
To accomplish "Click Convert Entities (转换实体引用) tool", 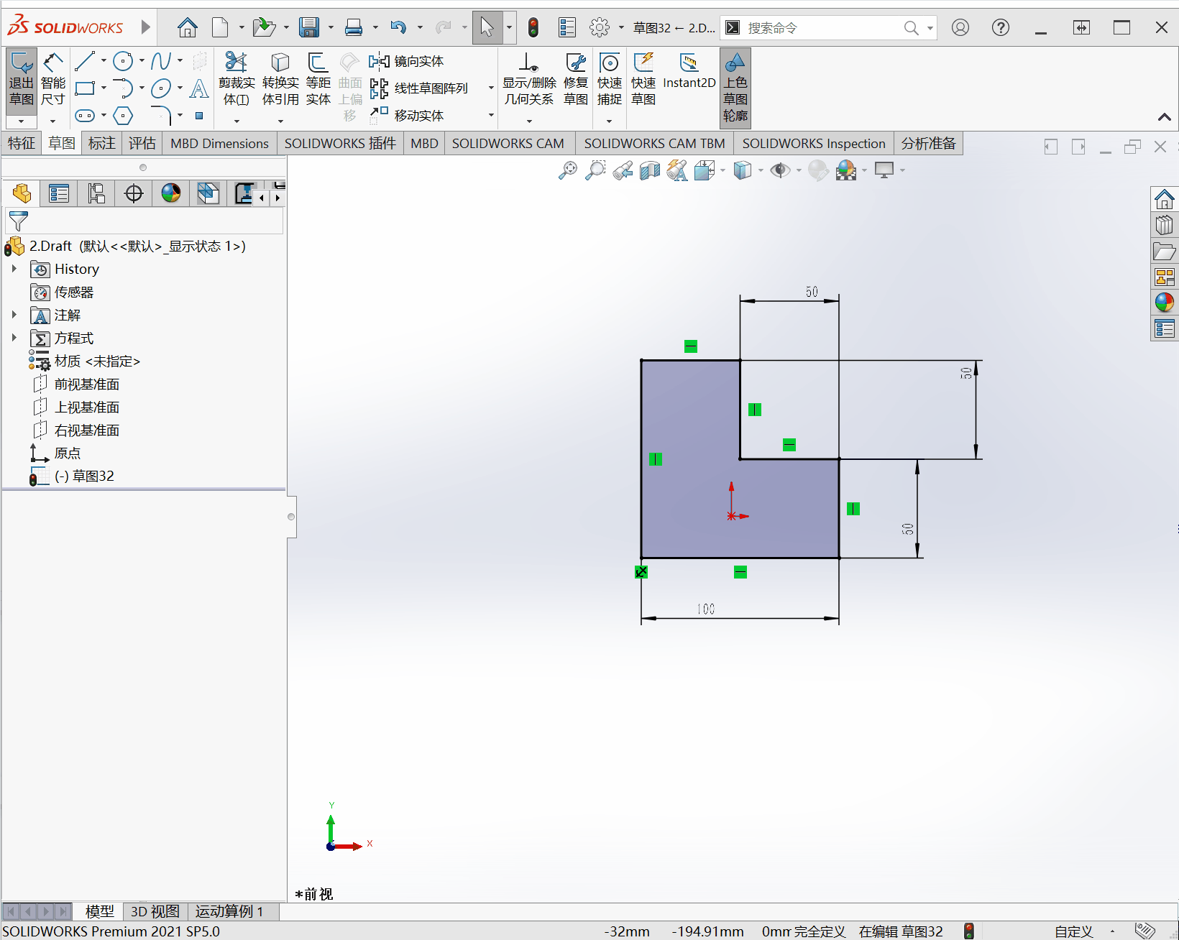I will (280, 79).
